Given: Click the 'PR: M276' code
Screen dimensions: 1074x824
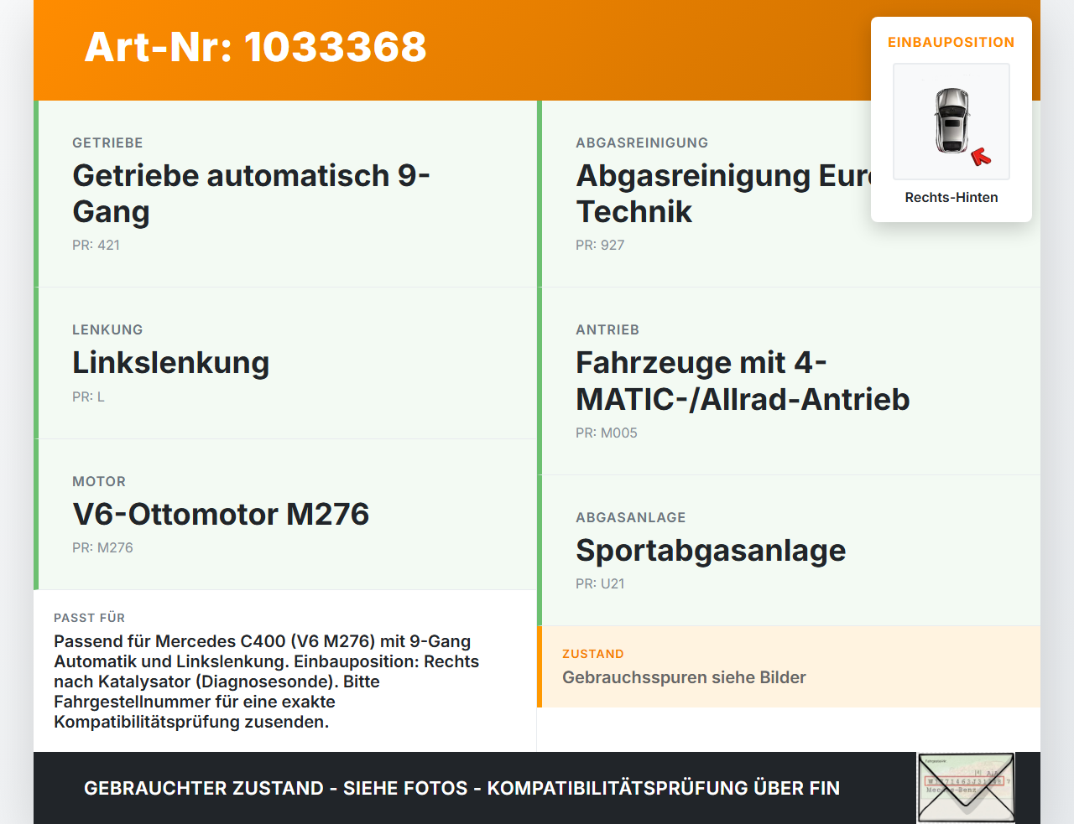Looking at the screenshot, I should pyautogui.click(x=102, y=547).
